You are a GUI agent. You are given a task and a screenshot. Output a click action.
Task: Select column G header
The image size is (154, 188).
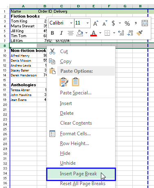point(125,6)
